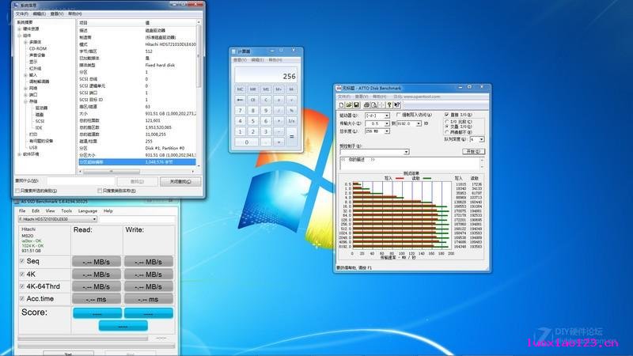Open the Tools menu in AS SSD Benchmark
Image resolution: width=633 pixels, height=356 pixels.
66,210
